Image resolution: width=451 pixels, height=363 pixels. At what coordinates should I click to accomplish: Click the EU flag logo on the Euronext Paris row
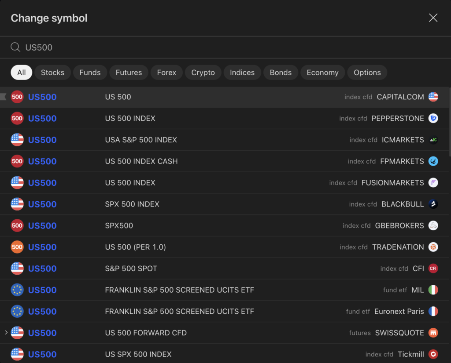(17, 311)
